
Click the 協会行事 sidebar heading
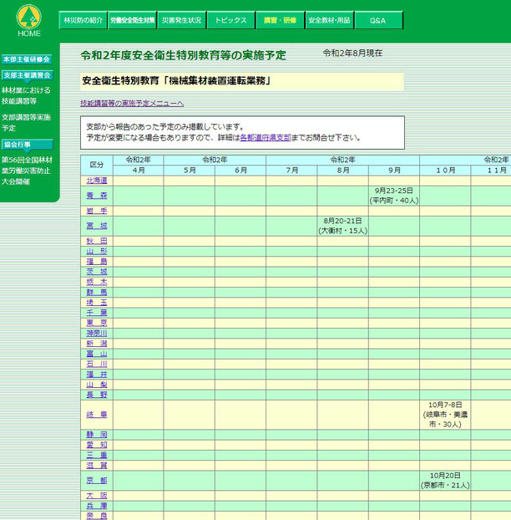(28, 145)
